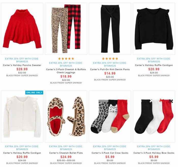Open the black Holiday Ruffle Cardigan image
The height and width of the screenshot is (167, 178).
coord(154,29)
